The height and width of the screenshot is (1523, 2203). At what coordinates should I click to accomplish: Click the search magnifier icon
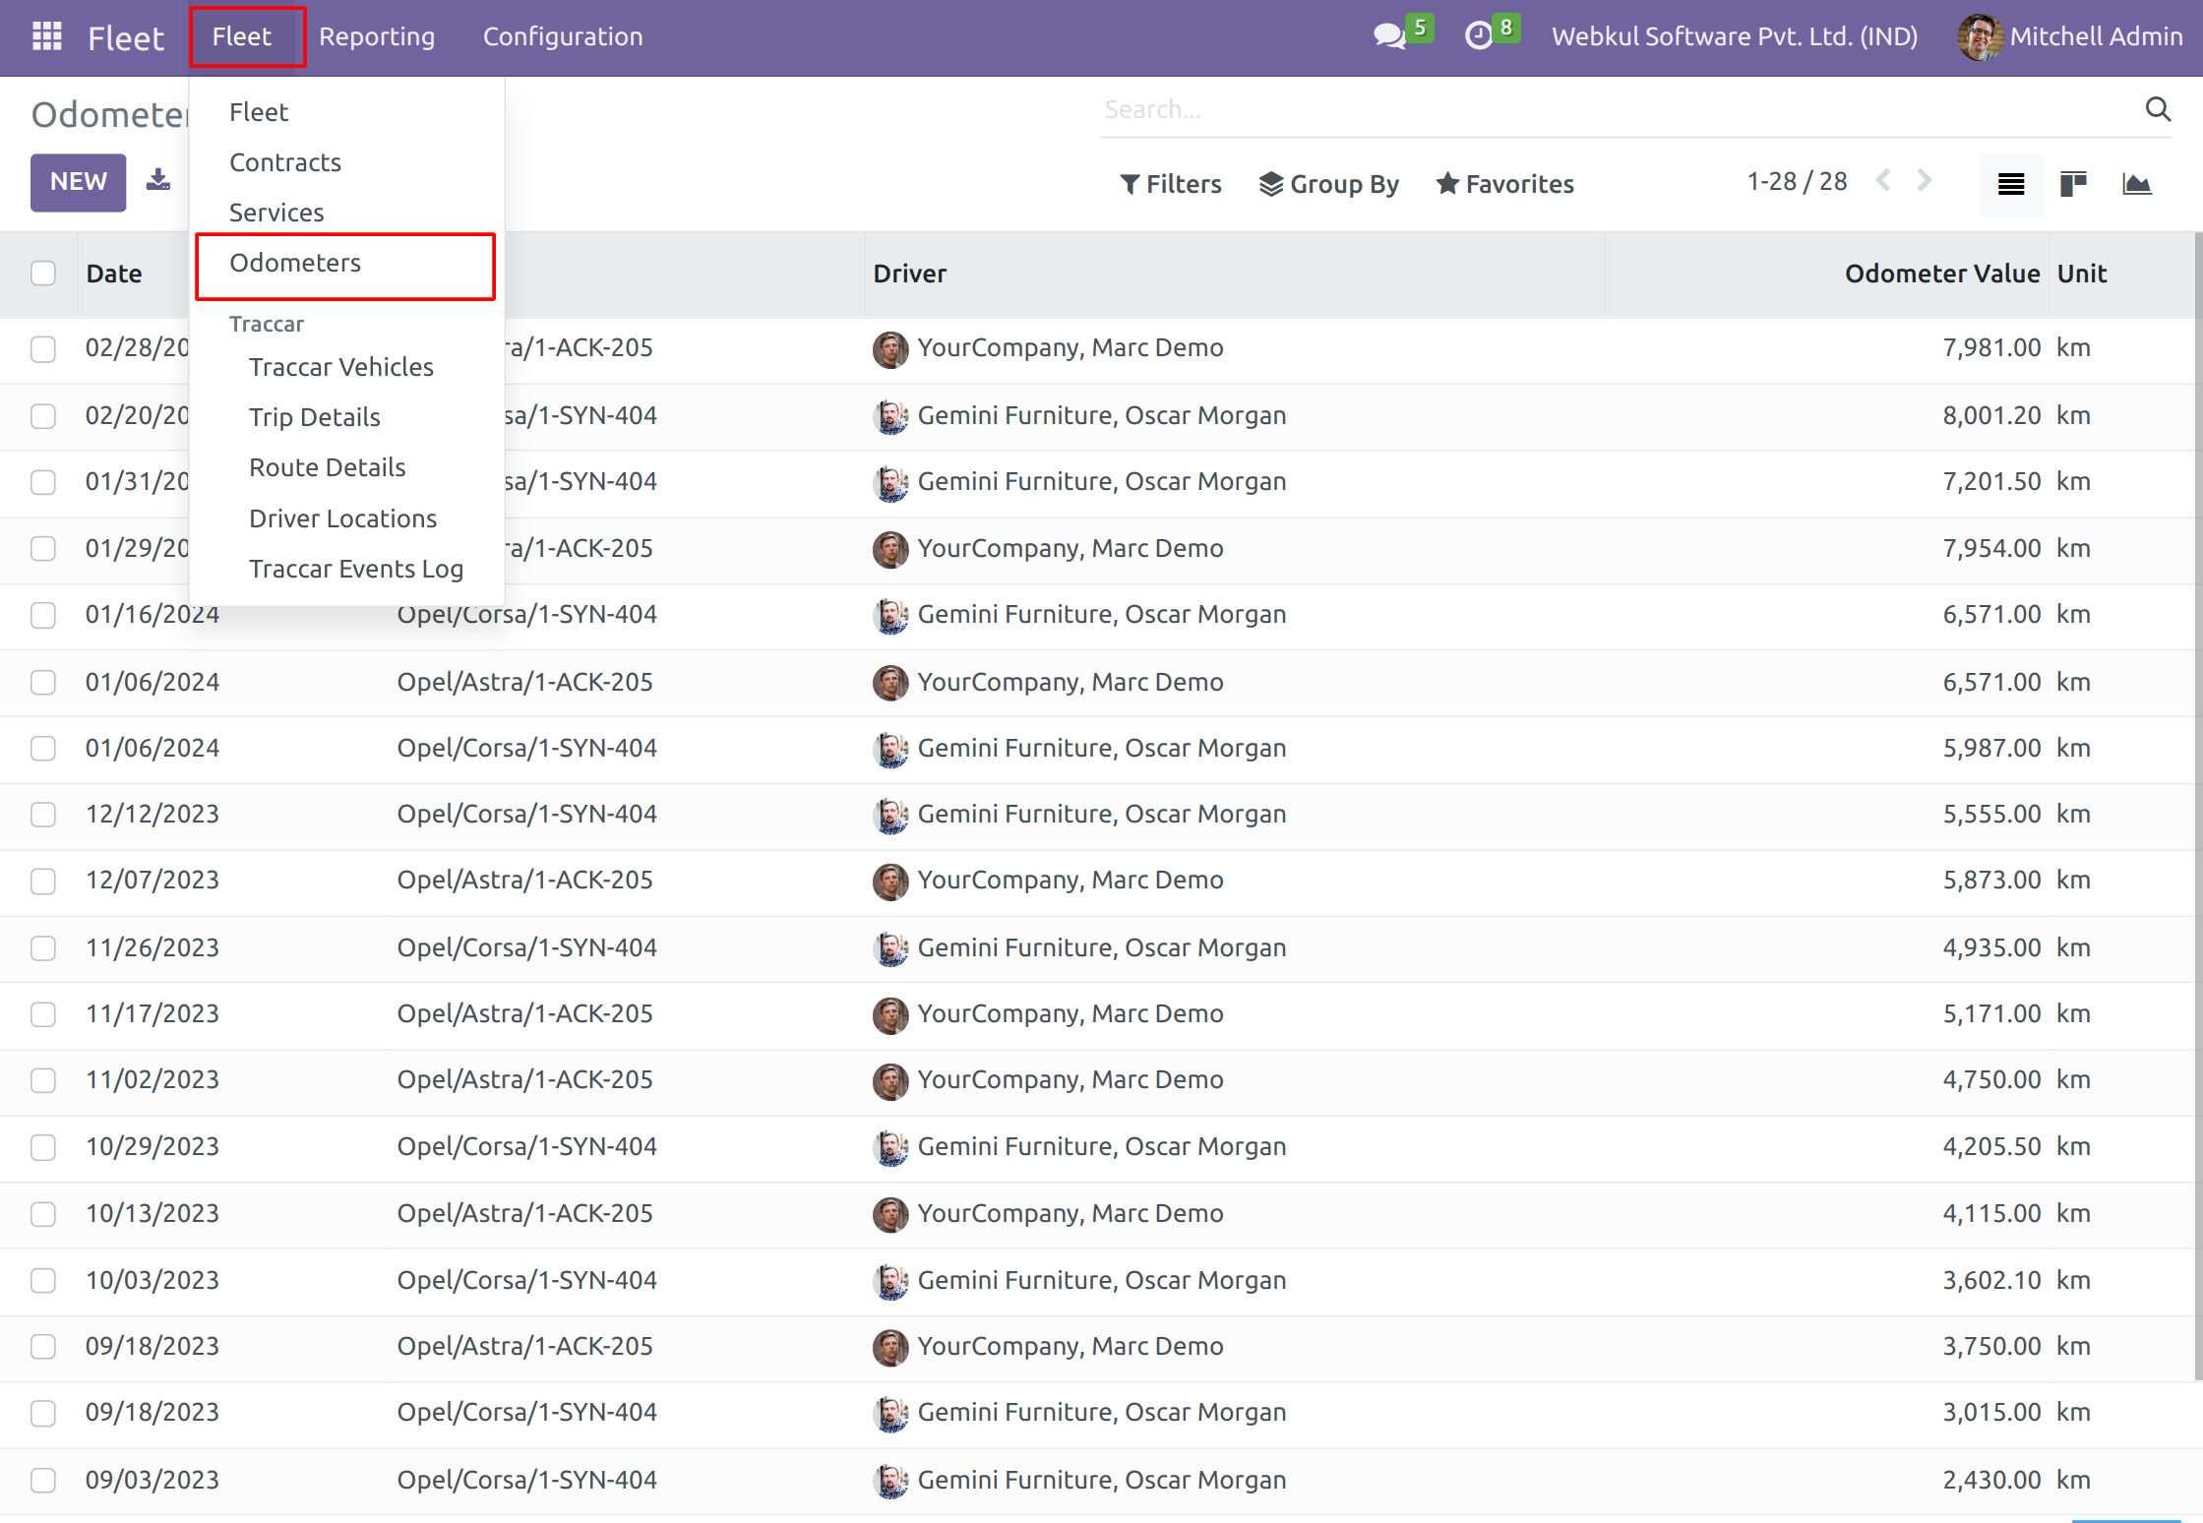click(2157, 109)
